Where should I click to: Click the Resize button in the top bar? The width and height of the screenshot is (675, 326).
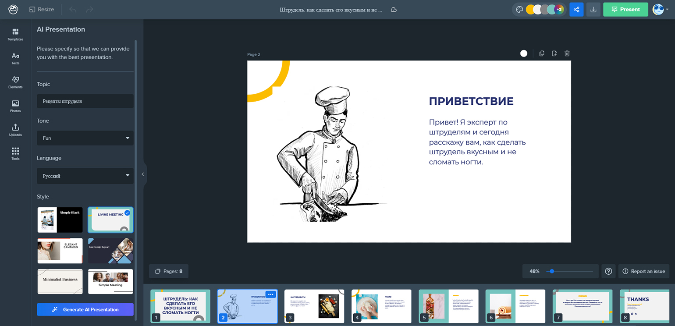click(x=42, y=9)
